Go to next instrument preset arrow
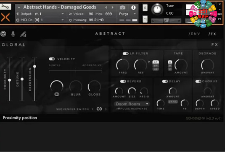Screen dimensions: 225x152 pos(113,7)
